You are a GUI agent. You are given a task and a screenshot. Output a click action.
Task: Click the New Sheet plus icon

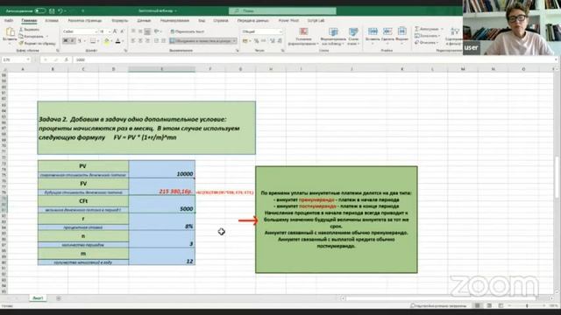tap(59, 297)
